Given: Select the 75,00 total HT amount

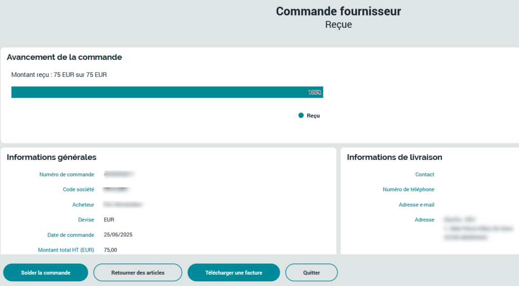Looking at the screenshot, I should click(110, 250).
